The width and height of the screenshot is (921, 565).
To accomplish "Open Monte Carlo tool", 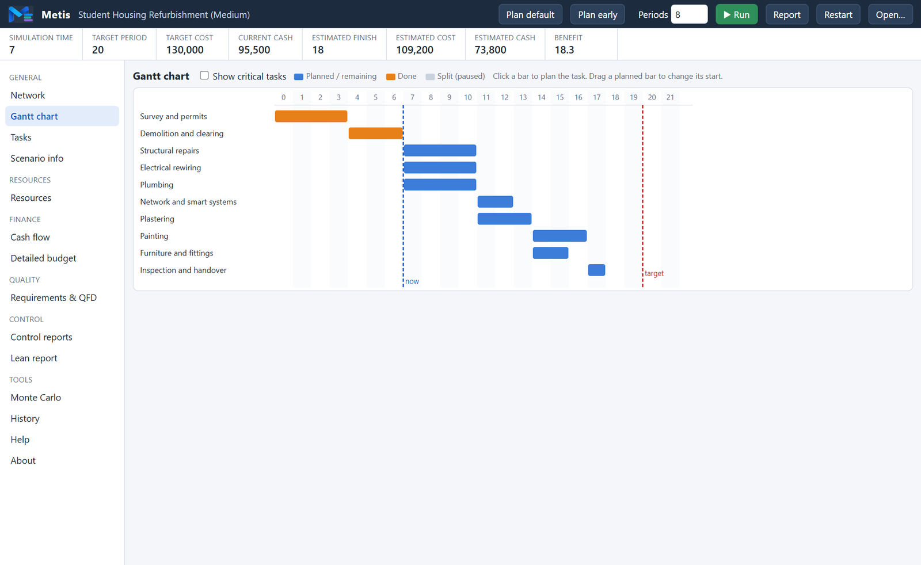I will [62, 398].
